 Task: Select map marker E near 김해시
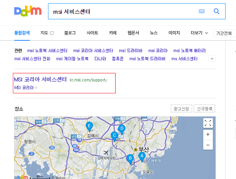pos(89,126)
